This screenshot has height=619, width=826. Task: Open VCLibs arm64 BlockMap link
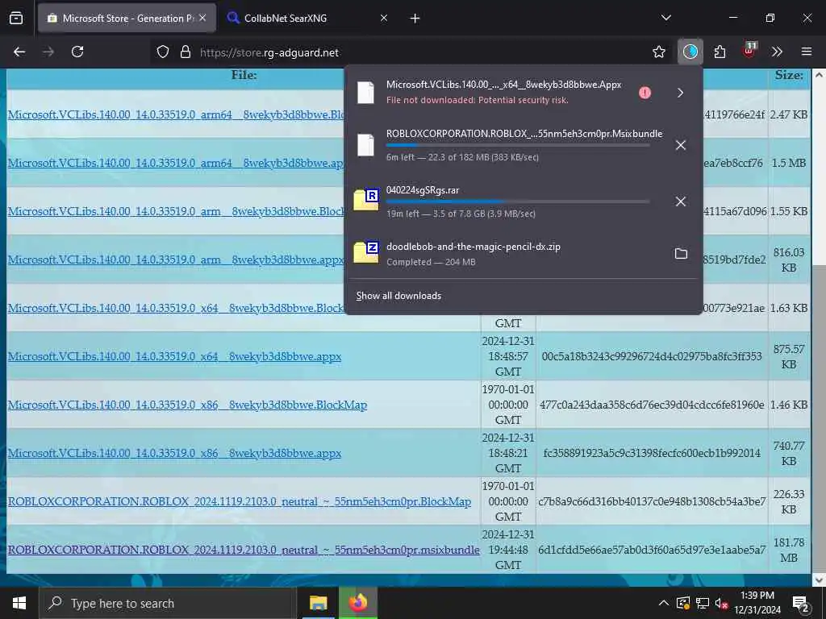point(176,114)
